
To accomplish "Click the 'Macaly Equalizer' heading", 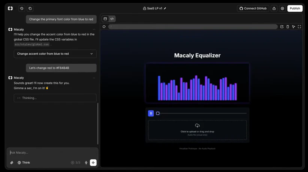I will [x=197, y=55].
